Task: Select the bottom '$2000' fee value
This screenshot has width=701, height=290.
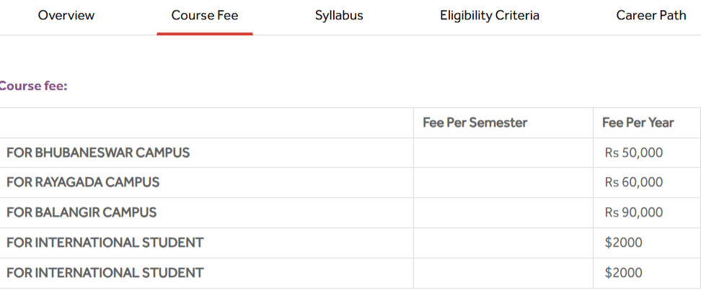Action: click(x=624, y=273)
